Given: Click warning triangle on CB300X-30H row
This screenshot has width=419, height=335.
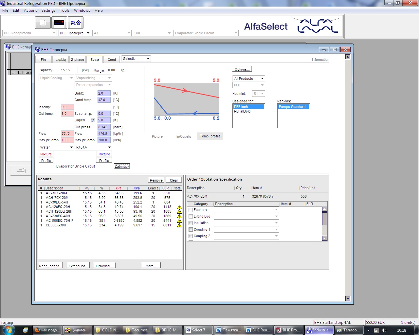Looking at the screenshot, I should [179, 225].
